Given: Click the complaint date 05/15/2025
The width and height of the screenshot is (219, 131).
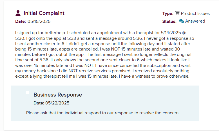Looking at the screenshot, I should pyautogui.click(x=39, y=21).
